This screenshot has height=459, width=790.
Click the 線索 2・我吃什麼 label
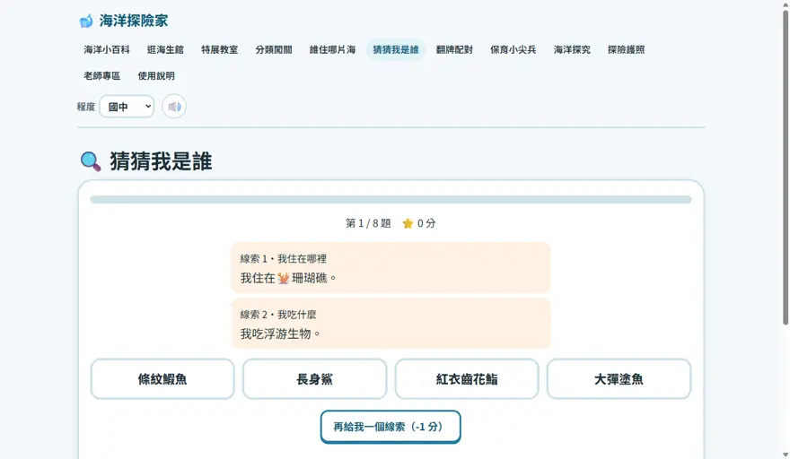(278, 315)
